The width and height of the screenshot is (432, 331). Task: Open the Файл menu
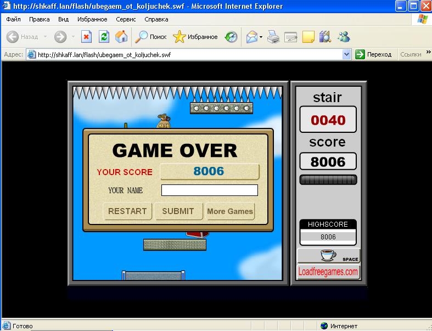tap(13, 19)
